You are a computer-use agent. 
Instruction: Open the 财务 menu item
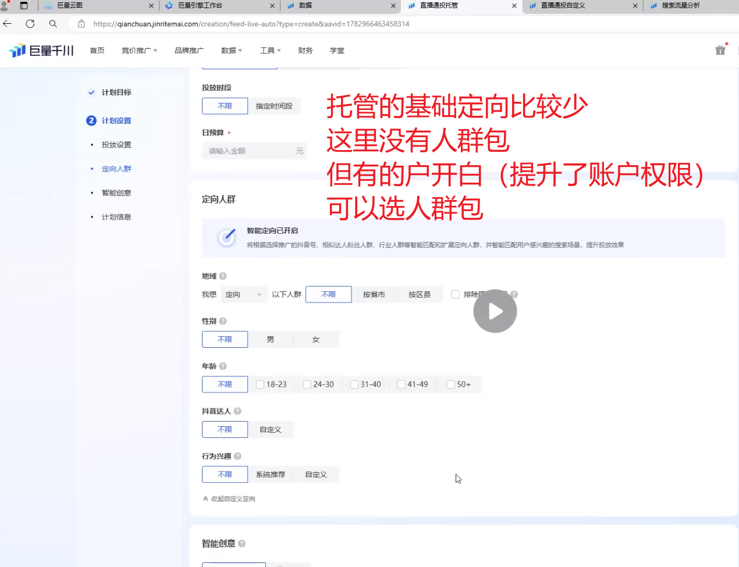point(305,51)
